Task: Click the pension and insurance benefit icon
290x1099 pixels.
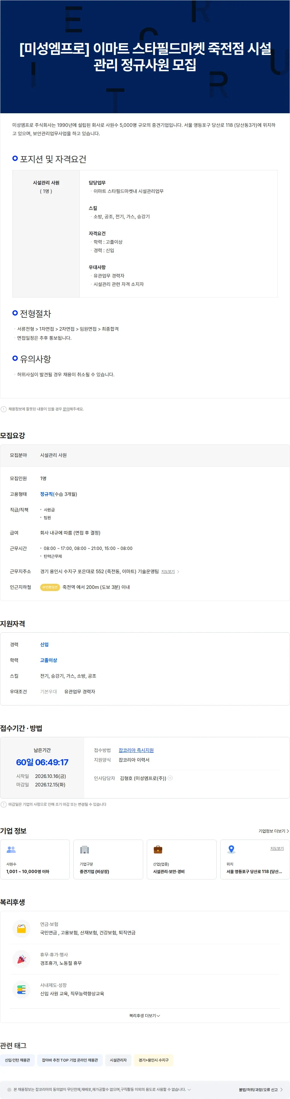Action: (21, 928)
